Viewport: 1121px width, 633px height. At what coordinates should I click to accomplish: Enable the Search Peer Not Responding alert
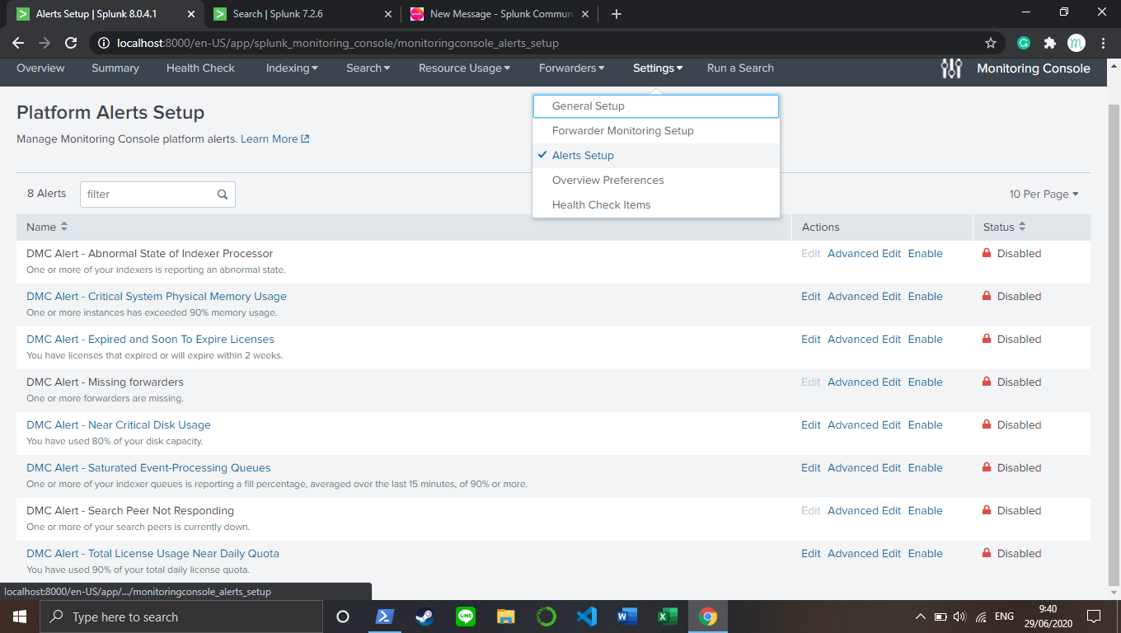pos(926,511)
